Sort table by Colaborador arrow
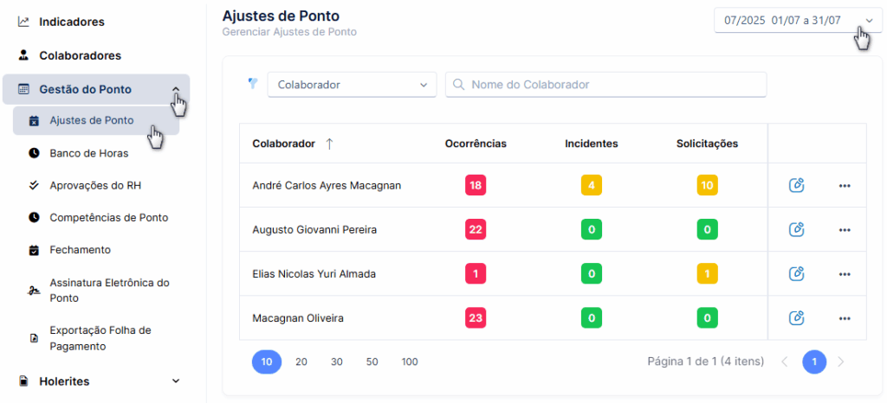This screenshot has height=403, width=887. (x=329, y=144)
